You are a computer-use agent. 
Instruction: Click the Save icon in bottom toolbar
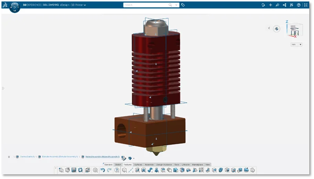tap(74, 170)
